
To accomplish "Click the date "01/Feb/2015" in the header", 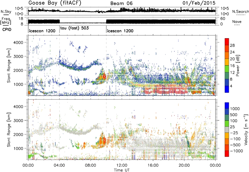I will coord(199,3).
